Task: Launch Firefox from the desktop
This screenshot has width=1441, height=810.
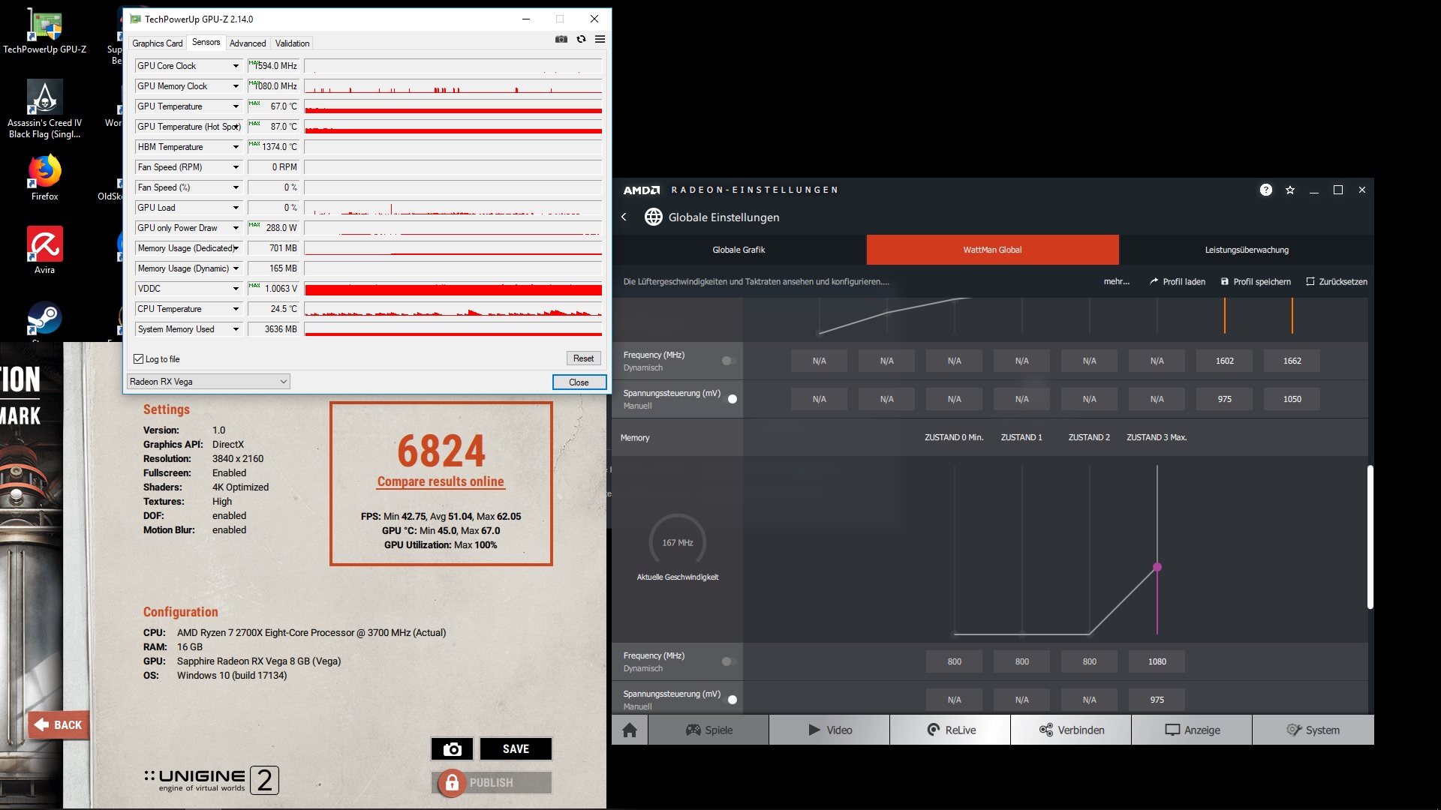Action: click(44, 177)
